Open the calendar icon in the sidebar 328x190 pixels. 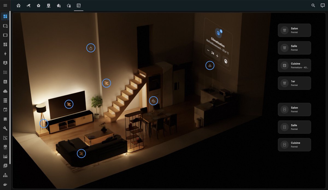coord(5,109)
